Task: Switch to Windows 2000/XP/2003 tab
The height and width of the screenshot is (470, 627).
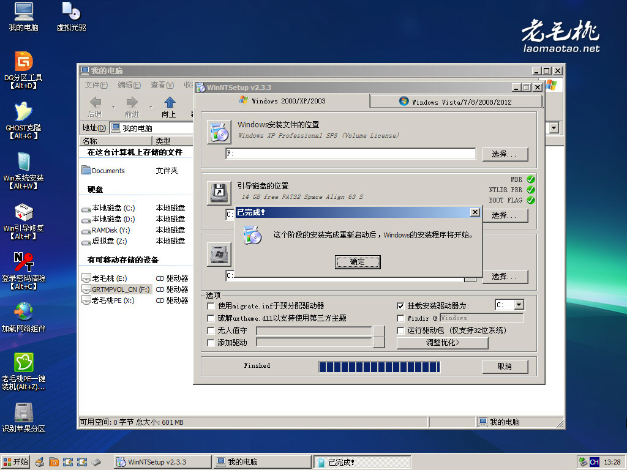Action: (x=283, y=101)
